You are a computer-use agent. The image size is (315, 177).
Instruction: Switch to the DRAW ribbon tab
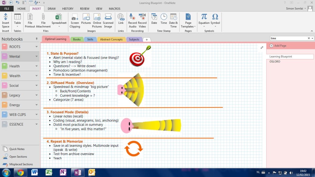pyautogui.click(x=52, y=9)
